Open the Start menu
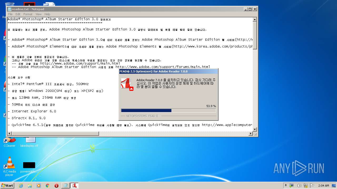Screen dimensions: 337x189 click(x=7, y=185)
